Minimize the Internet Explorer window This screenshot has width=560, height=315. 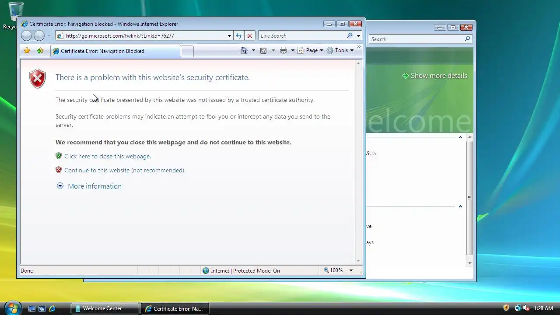330,24
